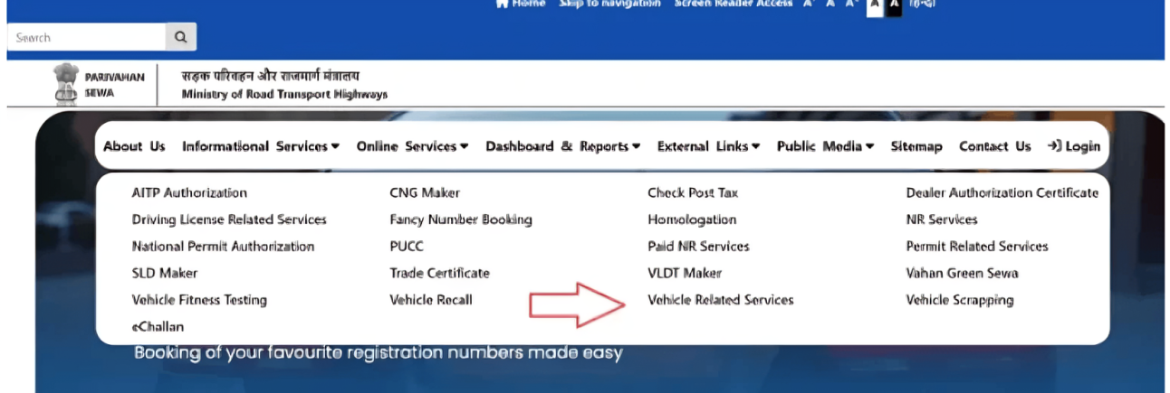This screenshot has width=1170, height=393.
Task: Open NR Services option
Action: pos(942,220)
